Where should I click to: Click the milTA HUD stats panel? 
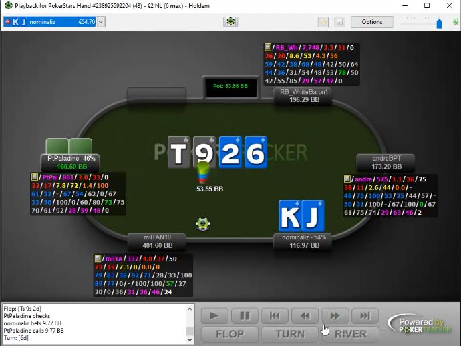pos(143,275)
